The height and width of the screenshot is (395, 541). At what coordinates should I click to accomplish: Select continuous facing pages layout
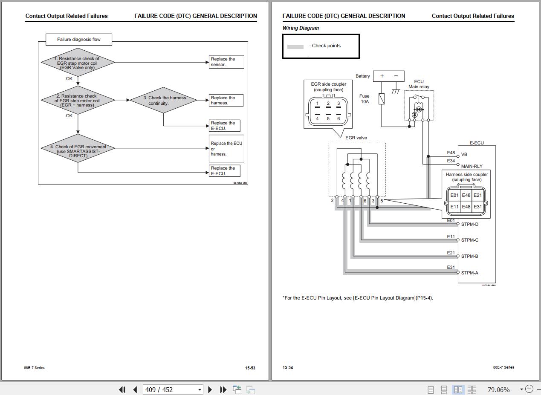(x=472, y=389)
